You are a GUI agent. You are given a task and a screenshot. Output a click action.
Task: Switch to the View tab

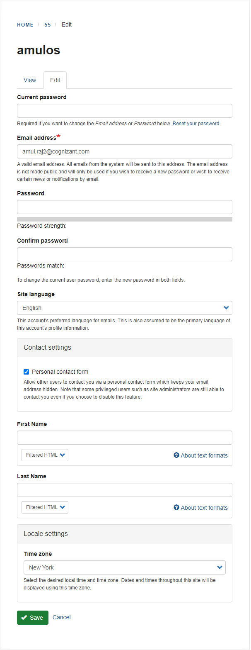30,80
